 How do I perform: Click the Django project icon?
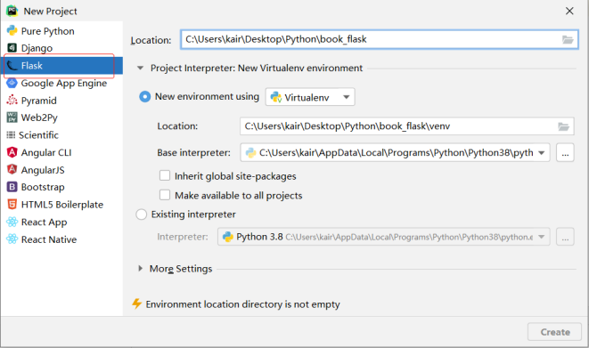pyautogui.click(x=12, y=48)
